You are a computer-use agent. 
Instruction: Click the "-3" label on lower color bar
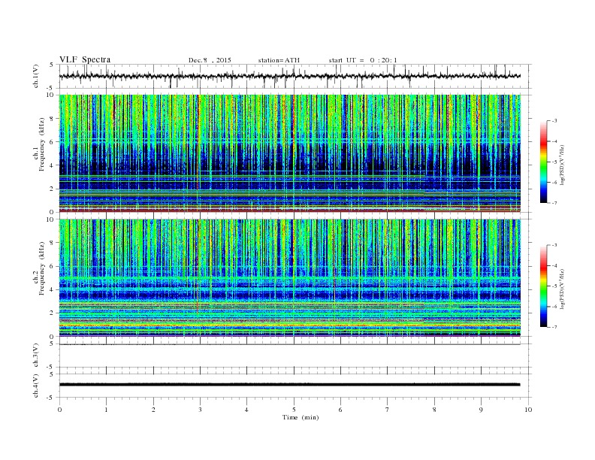pyautogui.click(x=554, y=245)
